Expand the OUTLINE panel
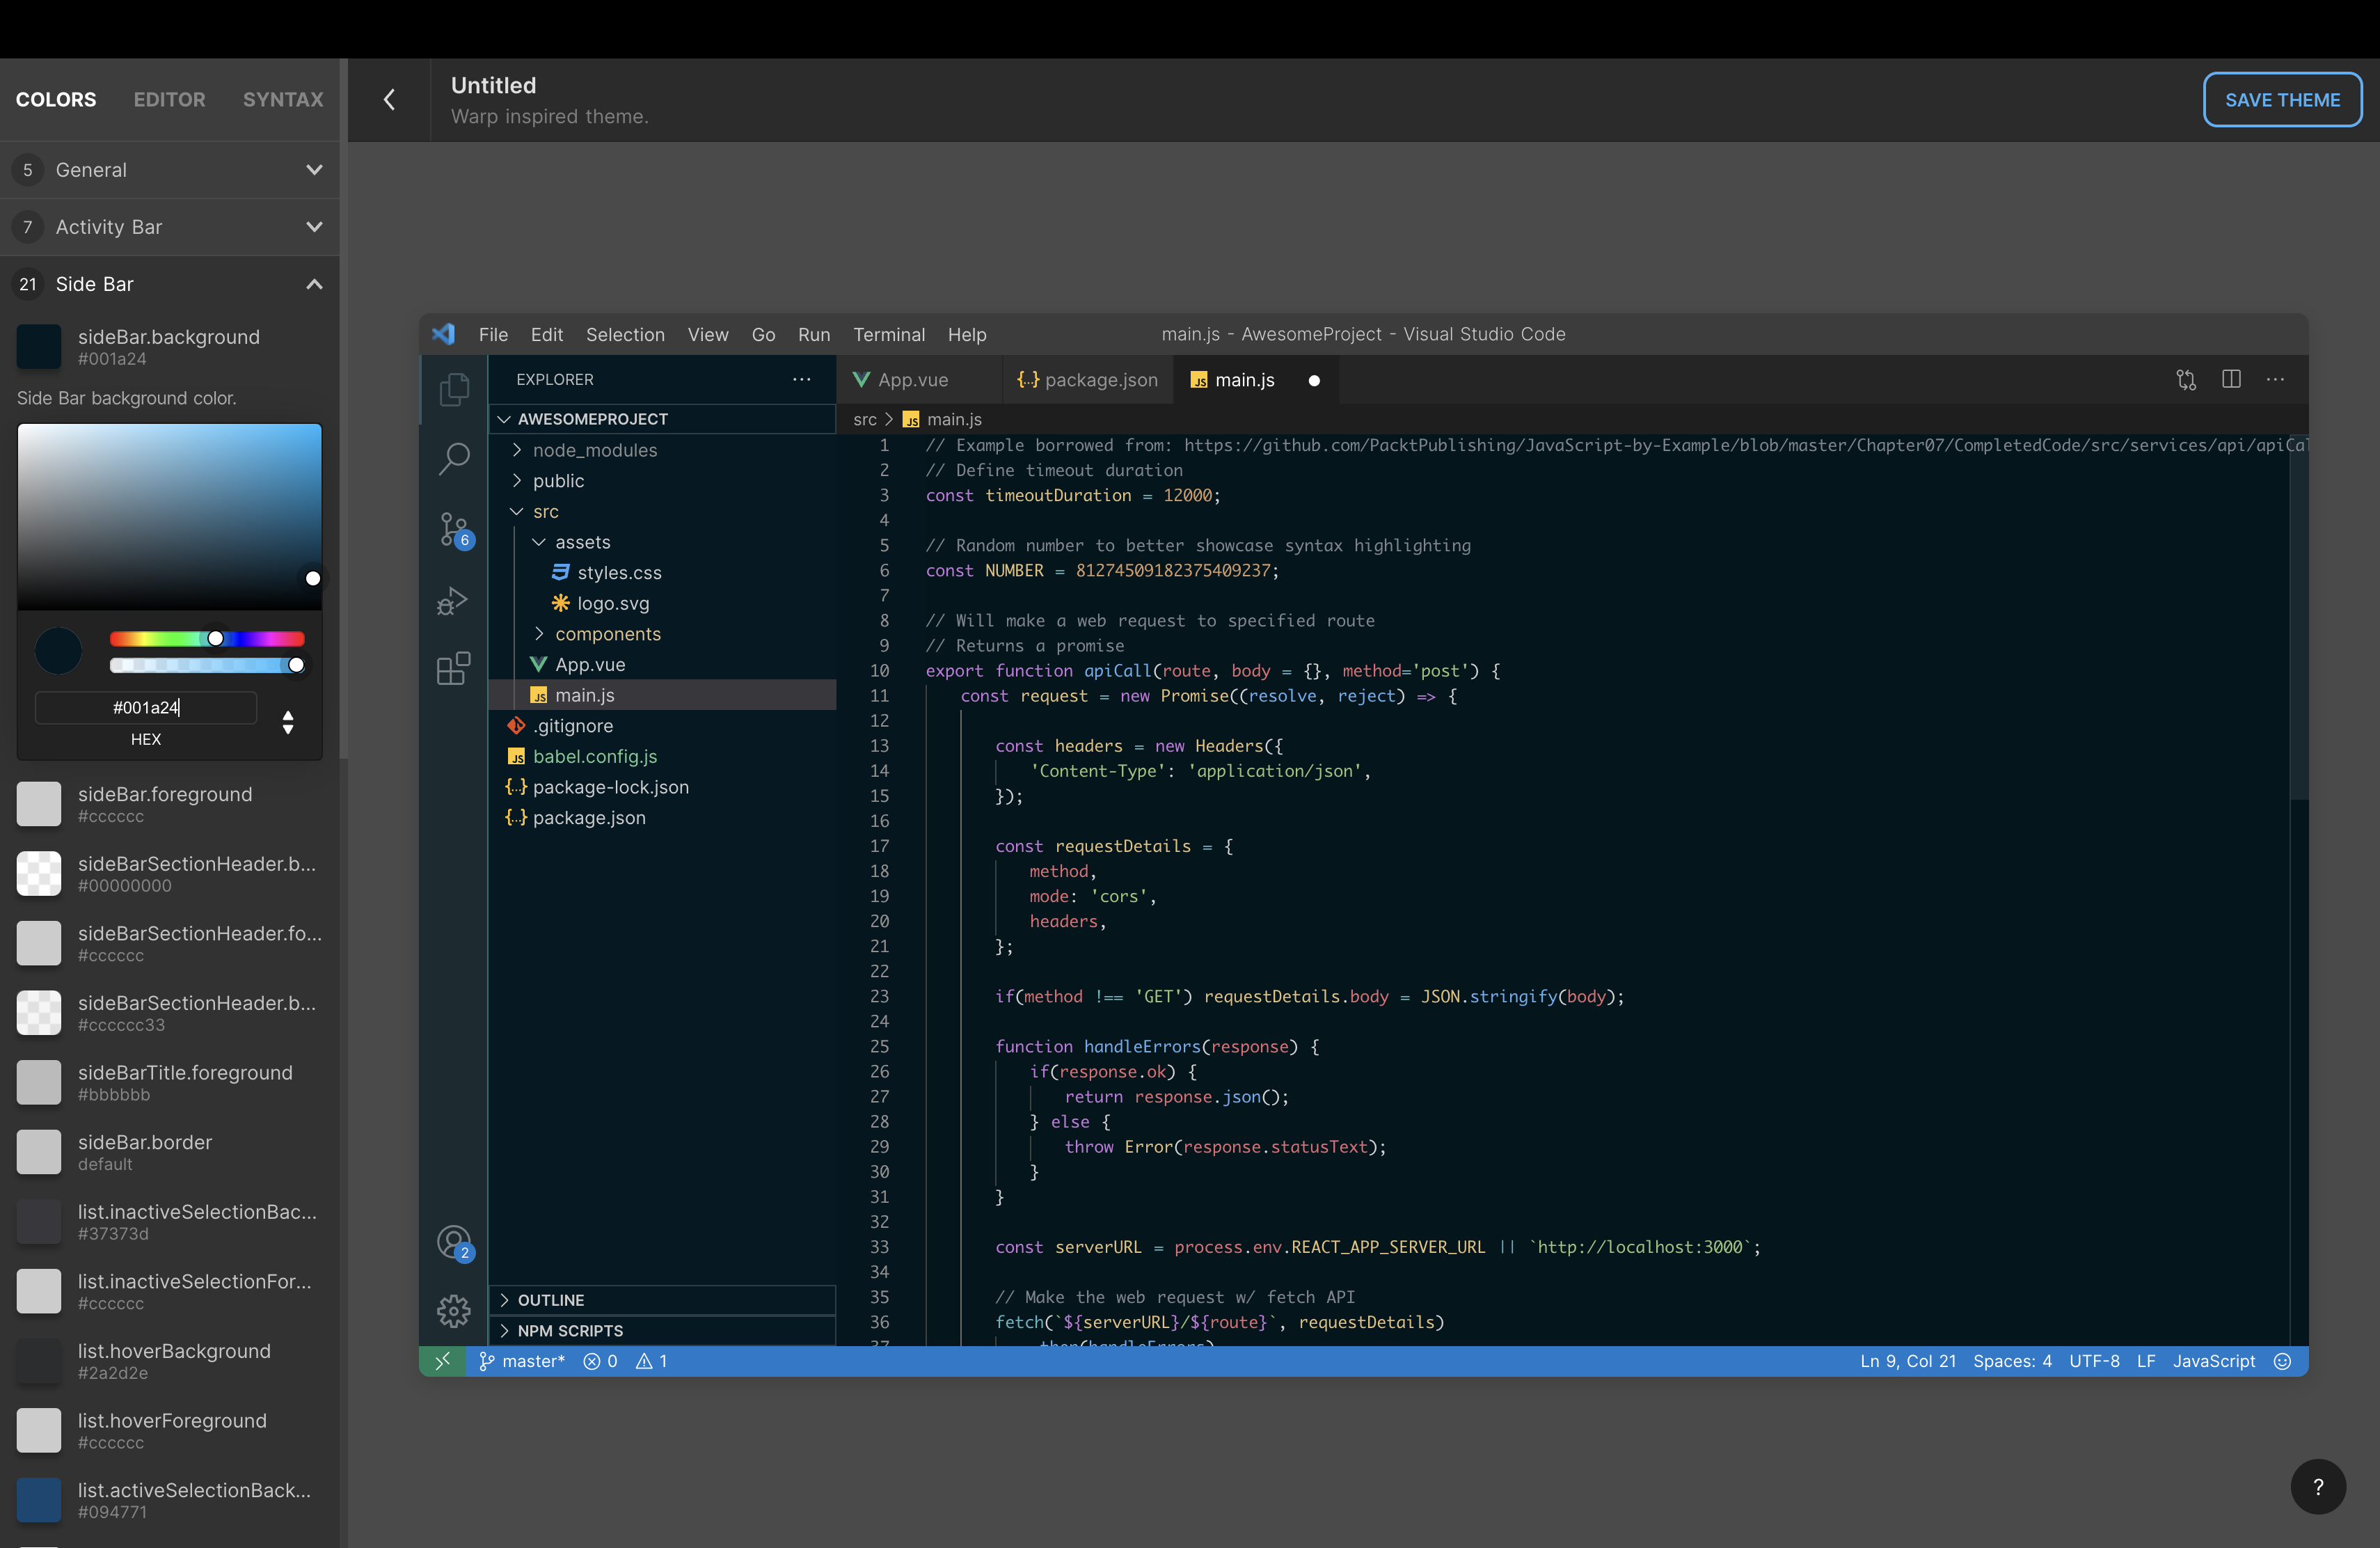Image resolution: width=2380 pixels, height=1548 pixels. (x=550, y=1299)
